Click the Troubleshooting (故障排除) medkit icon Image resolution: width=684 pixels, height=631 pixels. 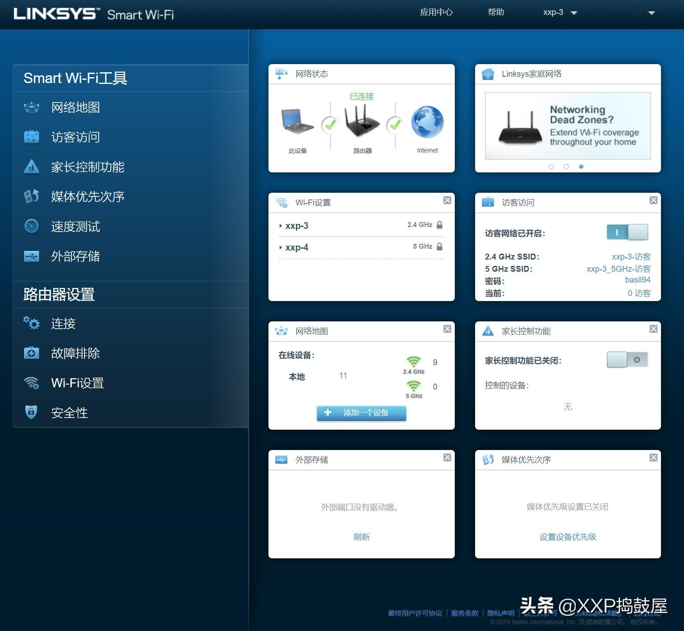click(x=32, y=353)
